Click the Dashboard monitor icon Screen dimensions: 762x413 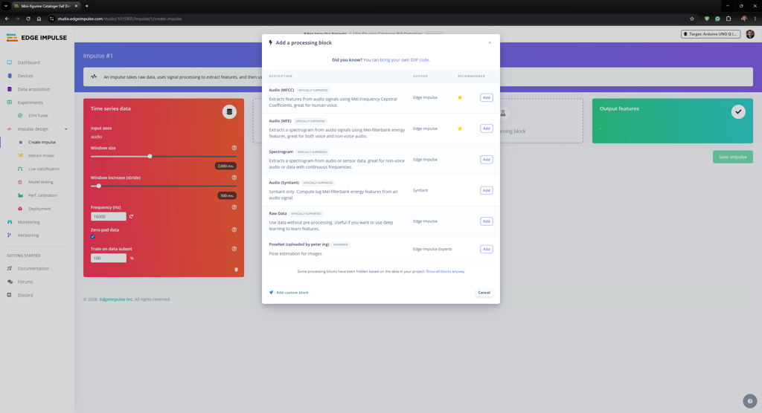[9, 62]
